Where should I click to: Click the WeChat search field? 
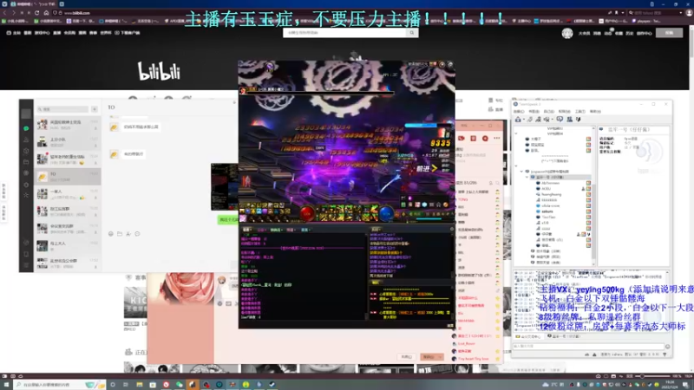(62, 109)
